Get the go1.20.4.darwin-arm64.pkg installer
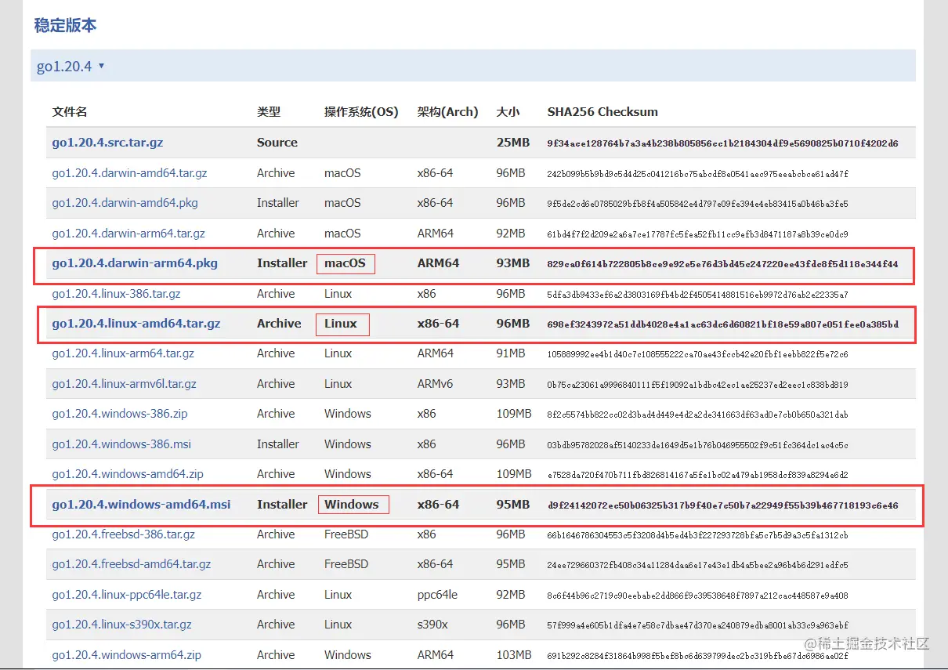 point(135,263)
